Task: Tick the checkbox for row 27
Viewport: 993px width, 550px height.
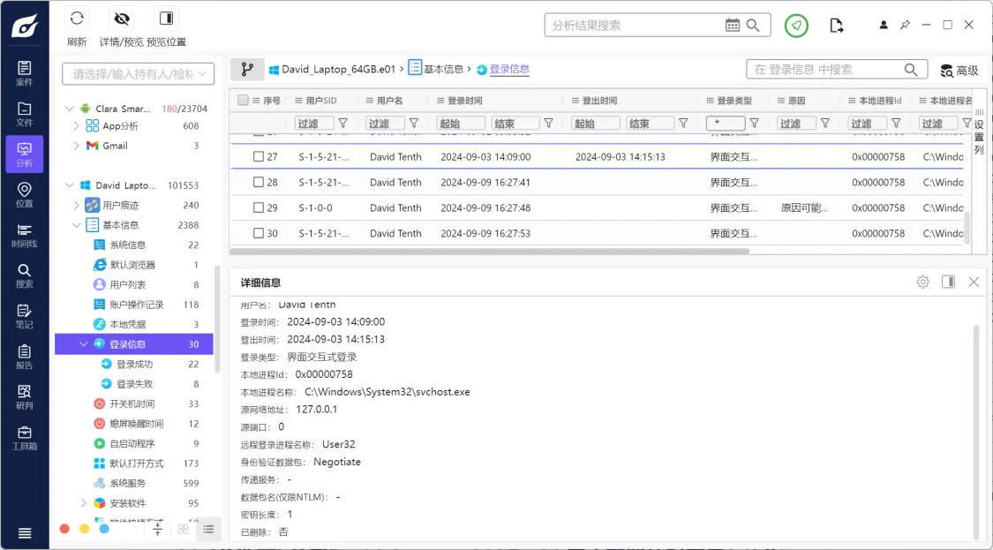Action: 259,156
